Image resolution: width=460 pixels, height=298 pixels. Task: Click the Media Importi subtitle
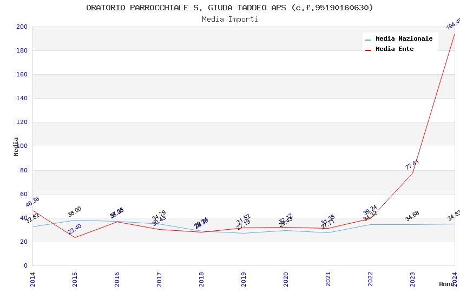click(229, 20)
